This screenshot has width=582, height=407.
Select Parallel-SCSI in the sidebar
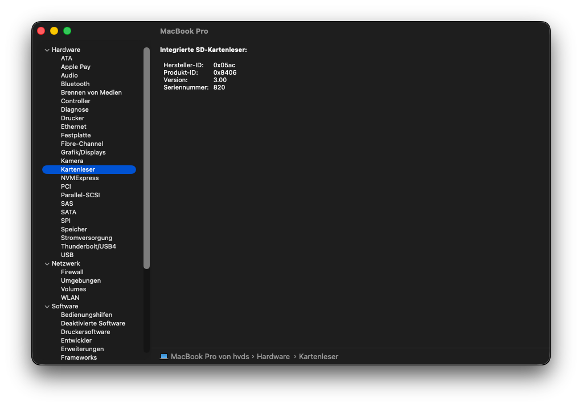coord(80,195)
